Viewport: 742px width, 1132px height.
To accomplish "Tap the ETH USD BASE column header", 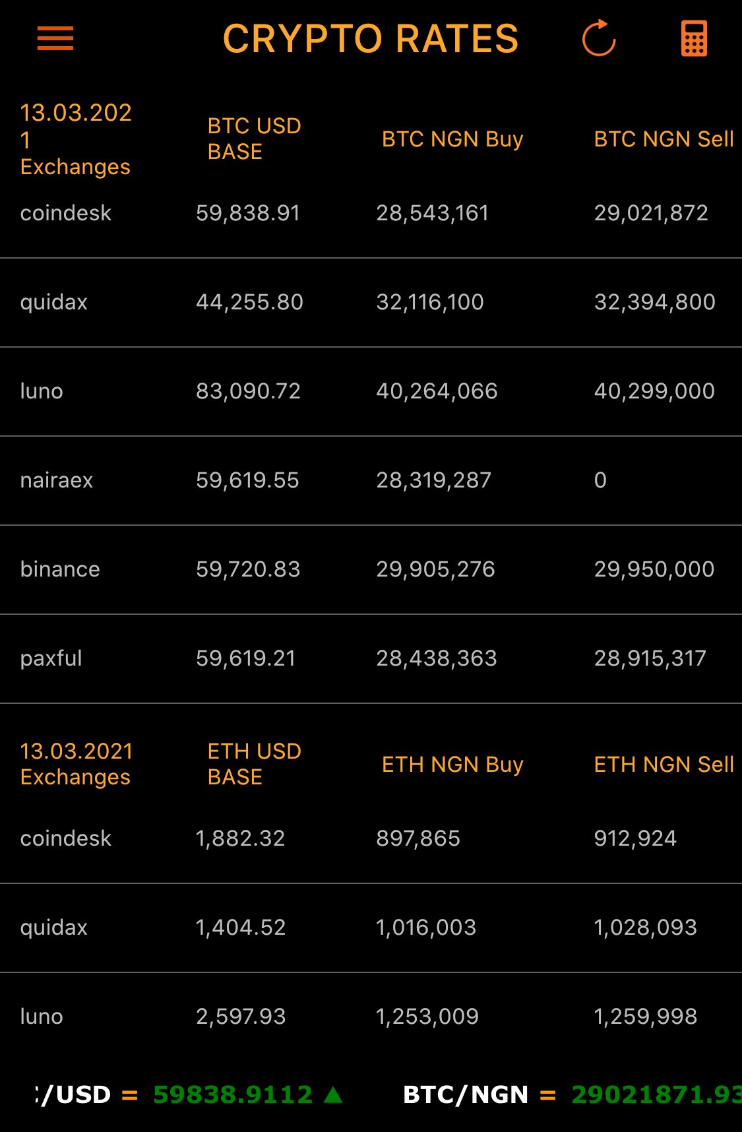I will (x=254, y=764).
